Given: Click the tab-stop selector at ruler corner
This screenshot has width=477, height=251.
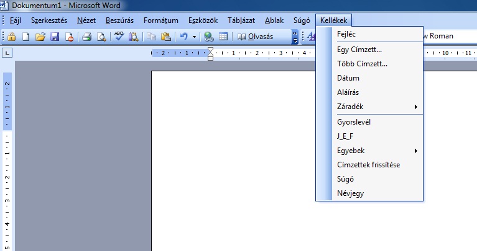Looking at the screenshot, I should tap(7, 54).
